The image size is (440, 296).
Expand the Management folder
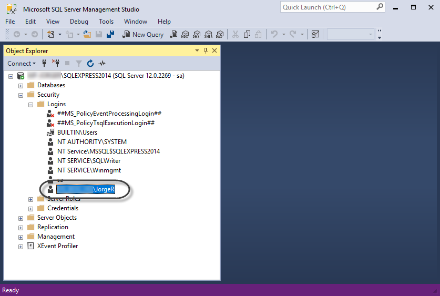[21, 237]
